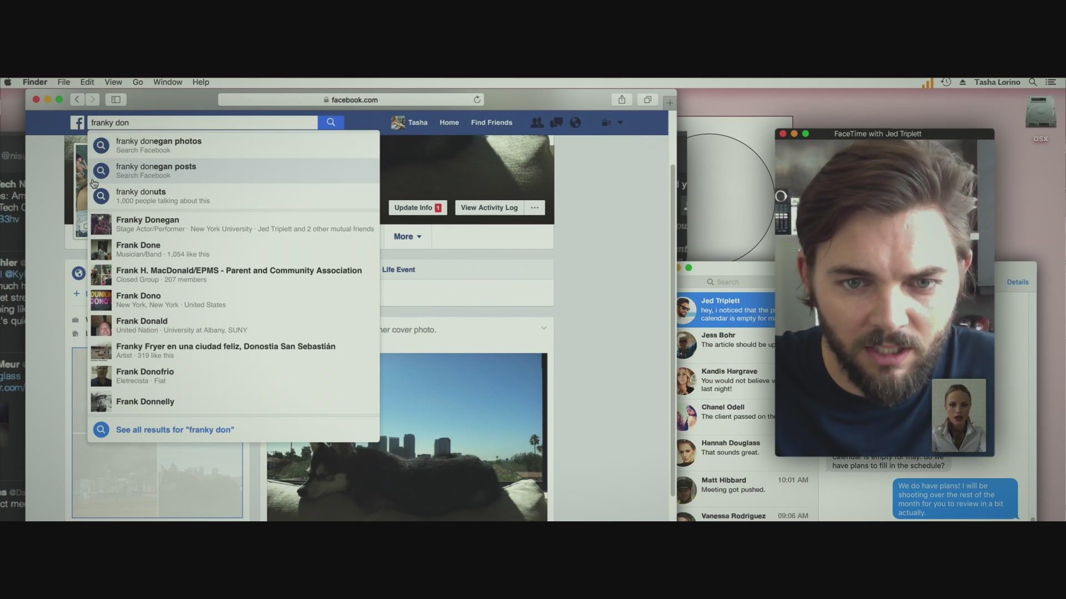Click Details link in Messages window
Viewport: 1066px width, 599px height.
1018,282
